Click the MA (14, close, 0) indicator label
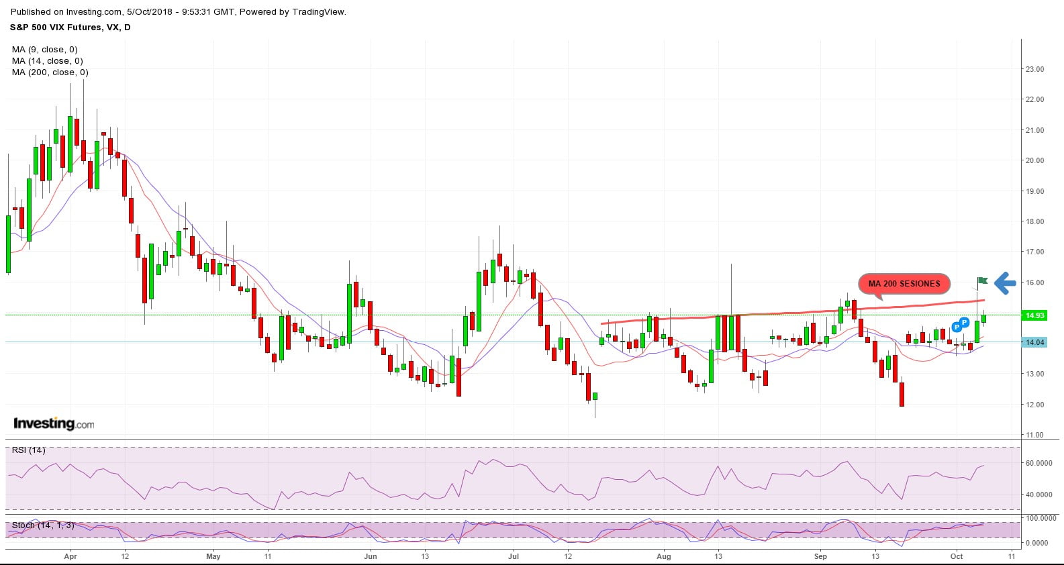The width and height of the screenshot is (1064, 565). coord(47,61)
